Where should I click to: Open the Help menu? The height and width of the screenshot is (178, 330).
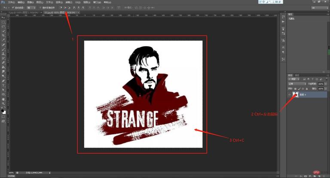[x=107, y=2]
